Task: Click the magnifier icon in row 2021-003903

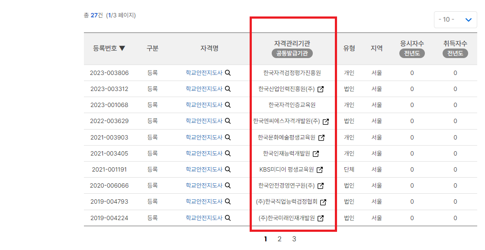Action: 228,137
